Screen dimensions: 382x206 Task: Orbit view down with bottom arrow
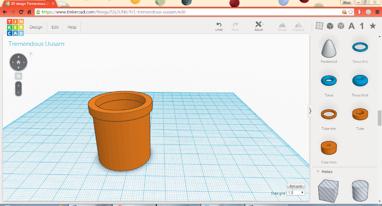[18, 68]
